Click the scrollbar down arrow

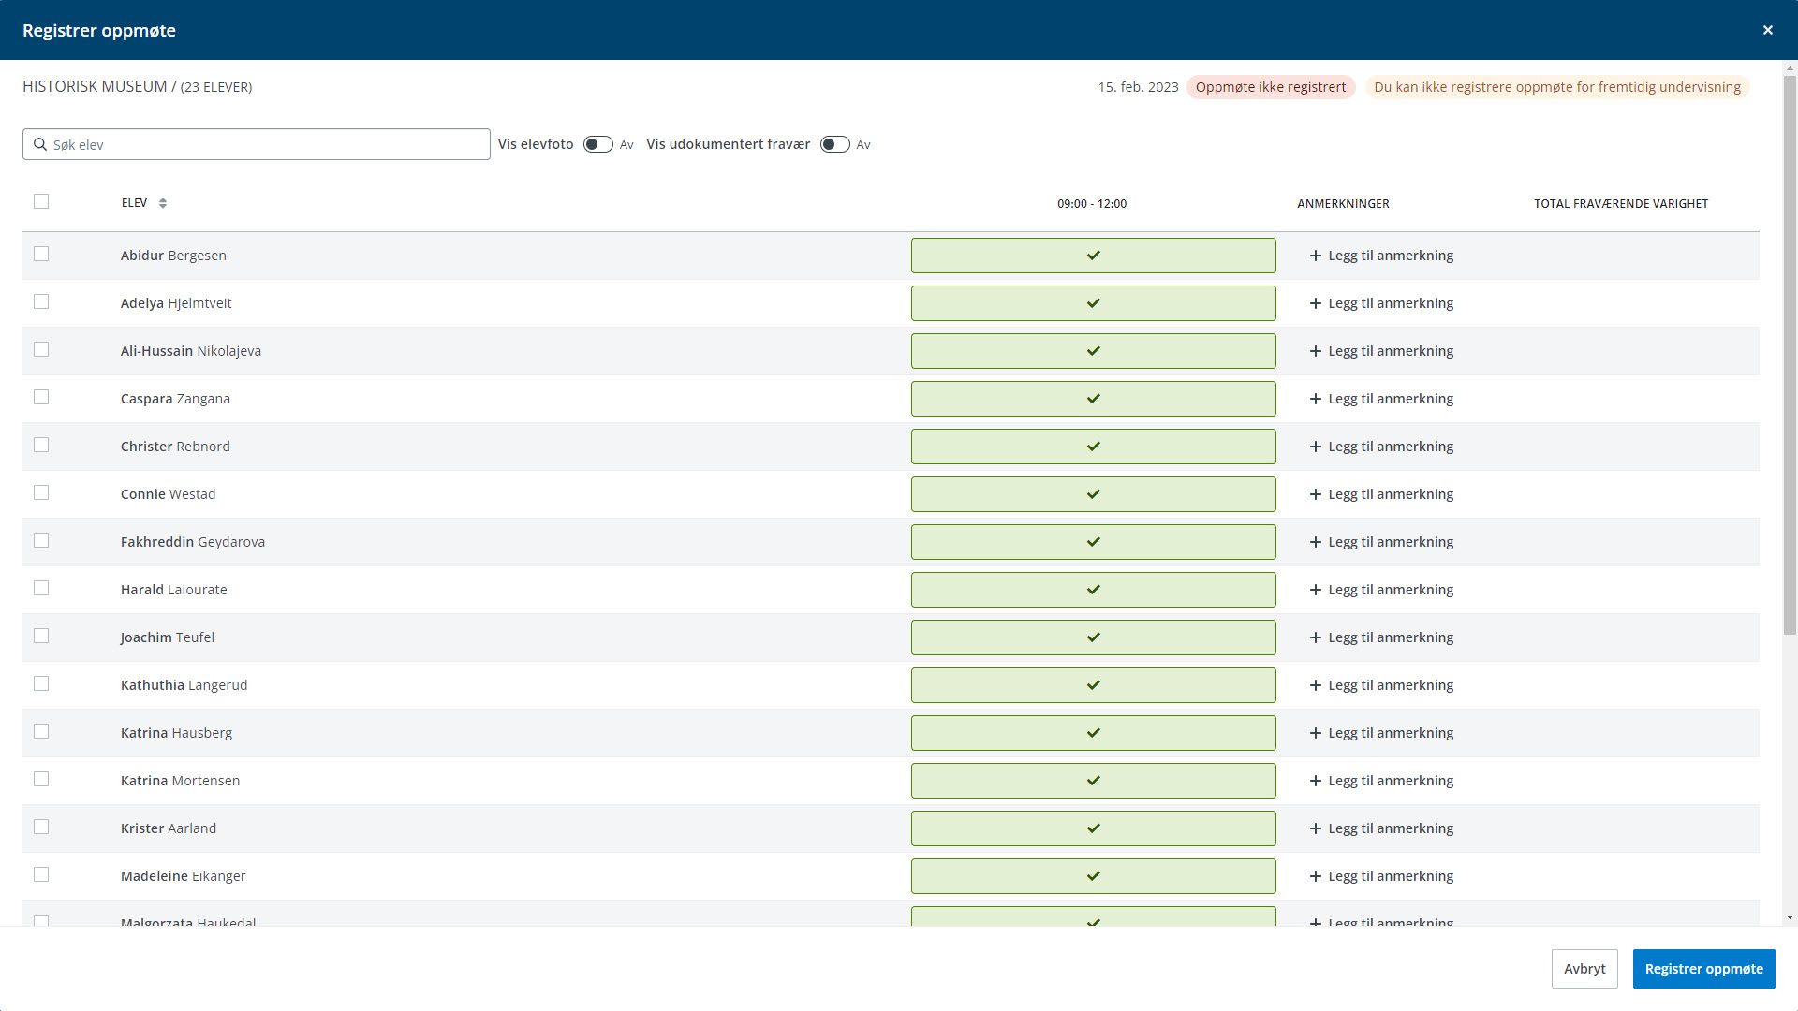tap(1790, 918)
